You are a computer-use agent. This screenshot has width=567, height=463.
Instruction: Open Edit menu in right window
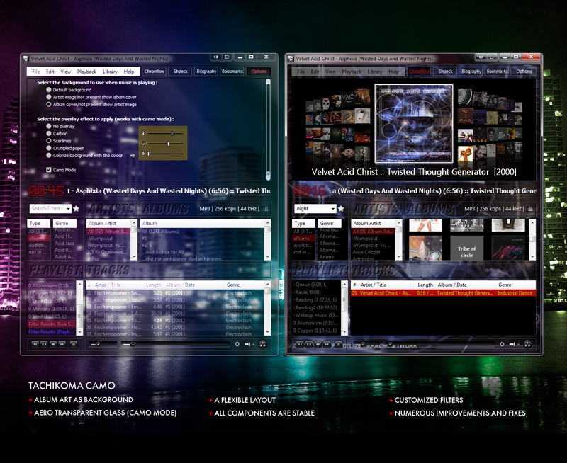315,72
